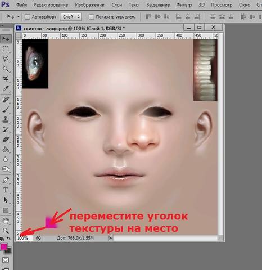Image resolution: width=262 pixels, height=270 pixels.
Task: Align right edges in options bar
Action: (x=197, y=17)
